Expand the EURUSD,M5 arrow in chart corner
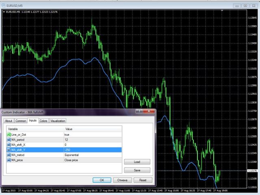 point(4,12)
